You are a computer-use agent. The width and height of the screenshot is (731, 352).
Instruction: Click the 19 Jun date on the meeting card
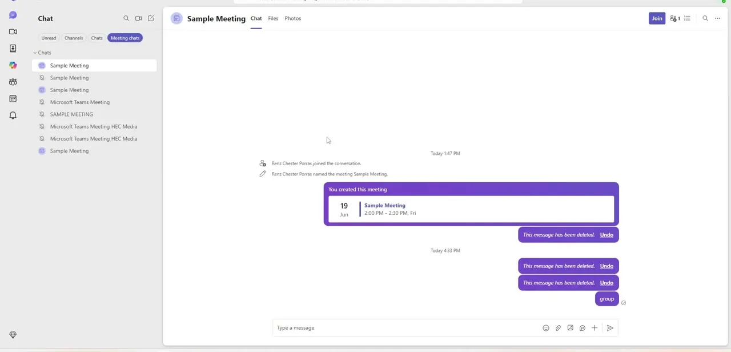coord(344,209)
